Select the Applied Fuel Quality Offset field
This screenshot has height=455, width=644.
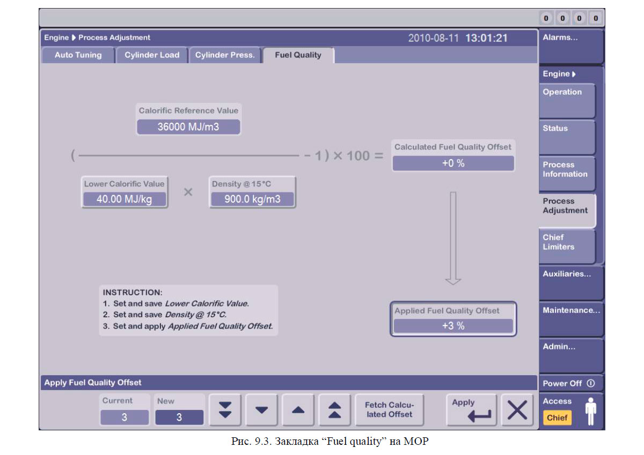pos(453,325)
